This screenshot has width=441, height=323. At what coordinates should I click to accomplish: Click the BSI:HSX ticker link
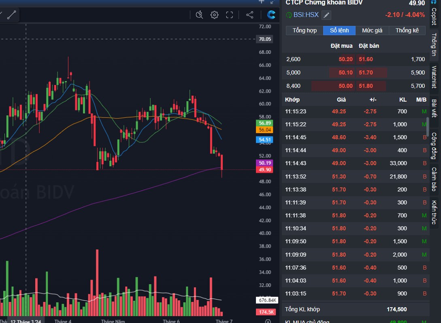(306, 15)
